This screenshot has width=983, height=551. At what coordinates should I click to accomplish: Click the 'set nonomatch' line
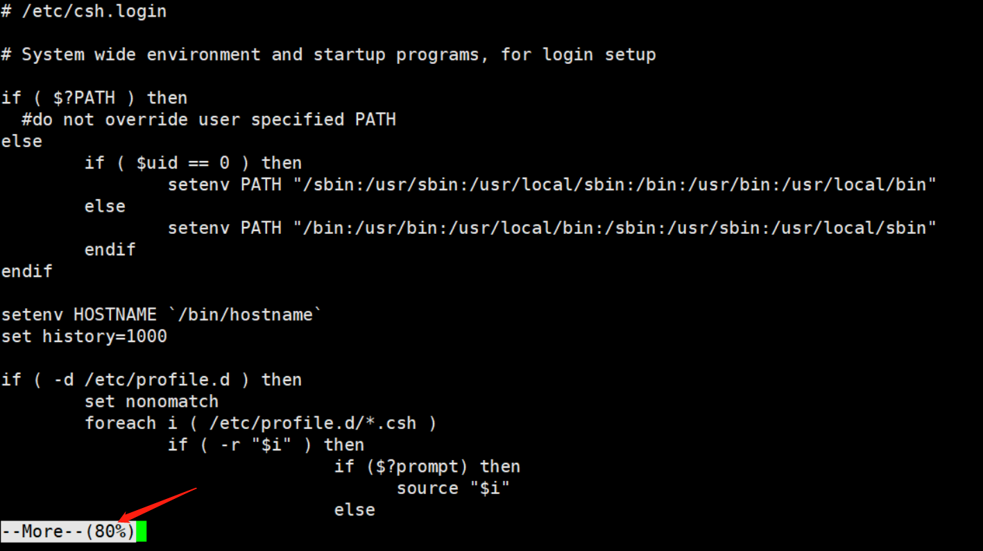tap(151, 401)
